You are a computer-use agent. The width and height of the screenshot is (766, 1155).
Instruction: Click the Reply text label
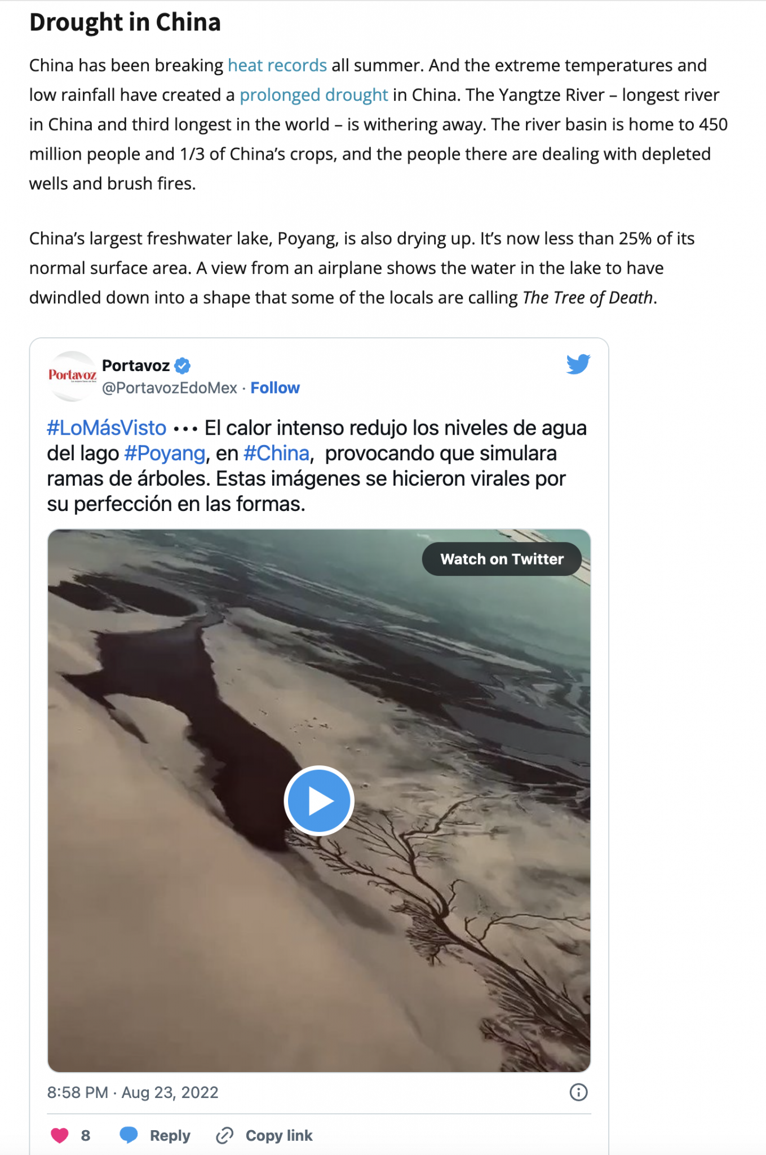click(170, 1135)
